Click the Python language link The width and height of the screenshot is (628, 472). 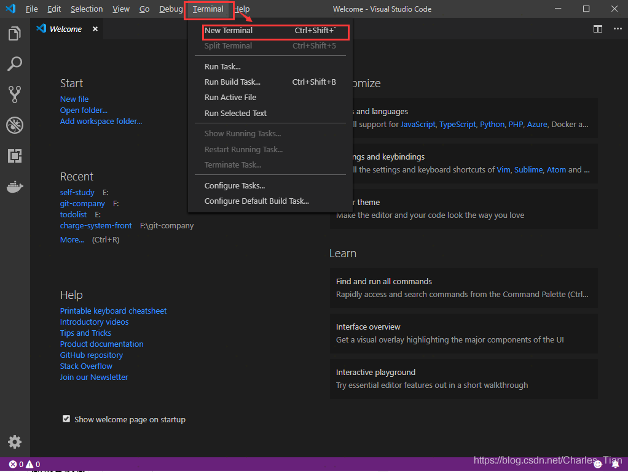coord(492,125)
